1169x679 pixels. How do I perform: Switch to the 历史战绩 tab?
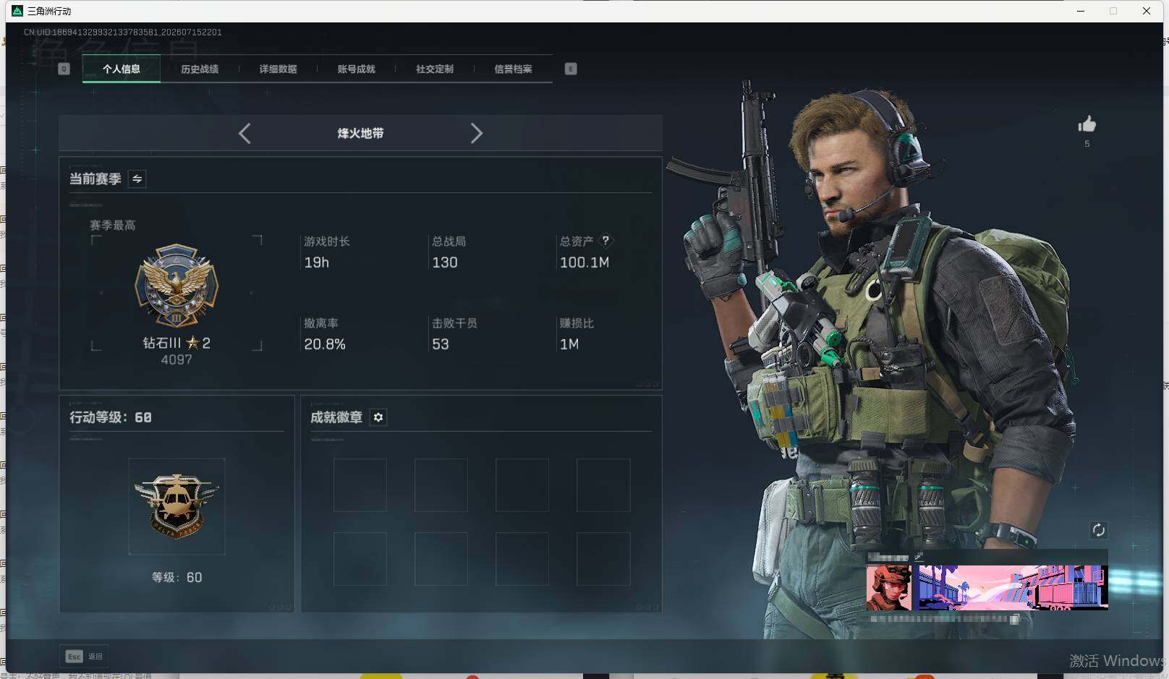pos(200,69)
